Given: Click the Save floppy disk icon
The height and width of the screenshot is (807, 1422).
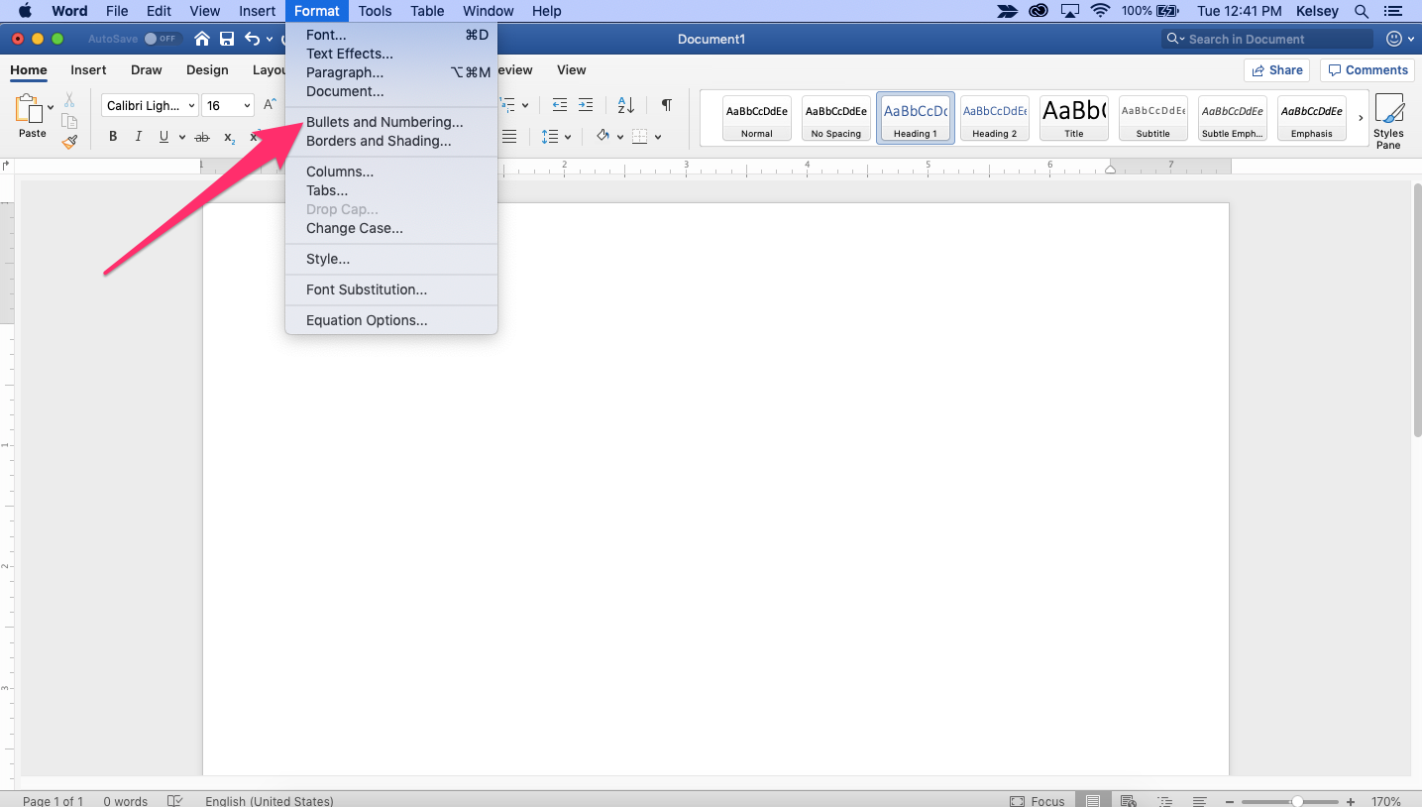Looking at the screenshot, I should (x=227, y=39).
